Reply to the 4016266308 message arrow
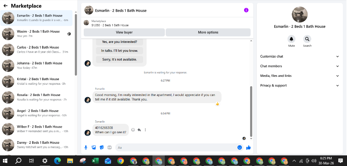The height and width of the screenshot is (166, 347). [139, 130]
